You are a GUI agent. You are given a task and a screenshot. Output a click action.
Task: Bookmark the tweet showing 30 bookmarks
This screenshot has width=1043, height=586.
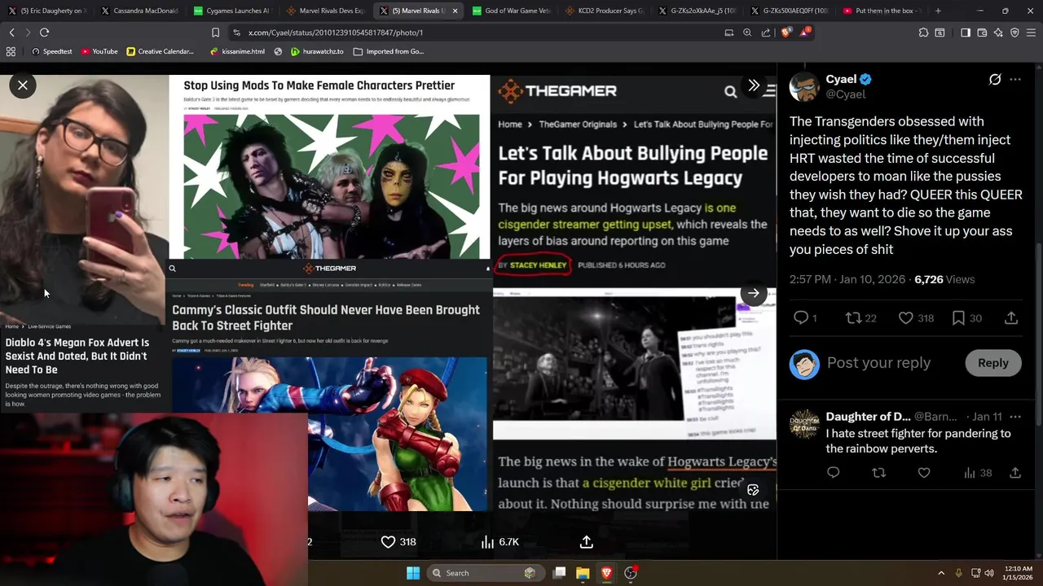(958, 318)
